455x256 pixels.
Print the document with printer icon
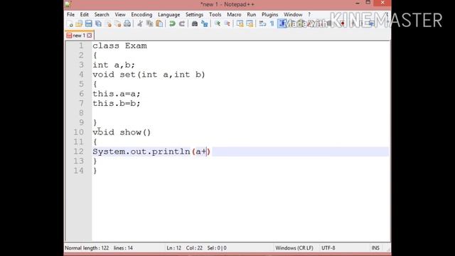click(127, 23)
